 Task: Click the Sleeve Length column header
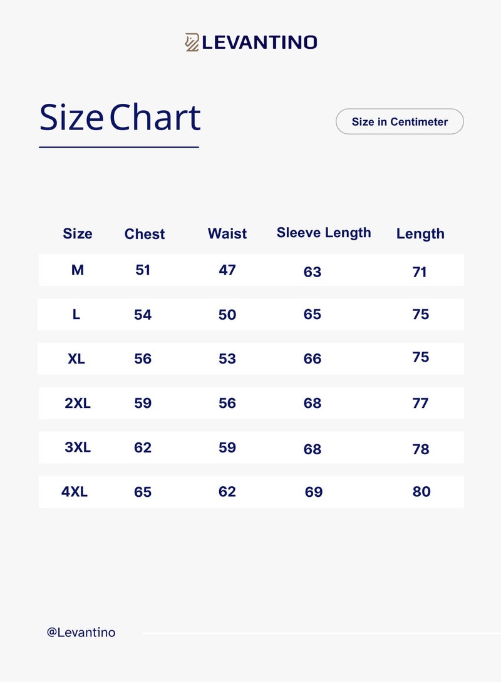324,233
